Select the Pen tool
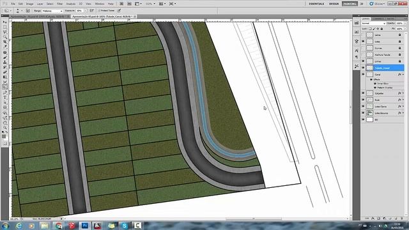This screenshot has height=230, width=409. coord(4,93)
